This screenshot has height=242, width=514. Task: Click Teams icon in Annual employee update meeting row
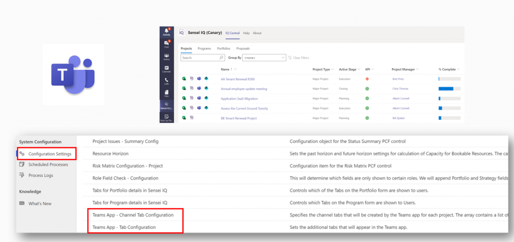199,89
